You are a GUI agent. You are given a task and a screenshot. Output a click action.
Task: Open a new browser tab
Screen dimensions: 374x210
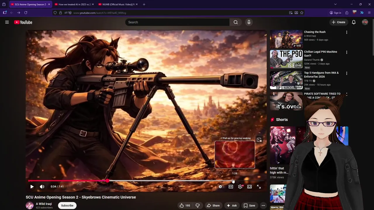(x=144, y=4)
